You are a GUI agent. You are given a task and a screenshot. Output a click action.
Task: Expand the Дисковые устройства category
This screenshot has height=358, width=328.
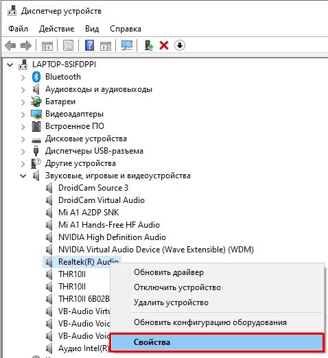23,139
